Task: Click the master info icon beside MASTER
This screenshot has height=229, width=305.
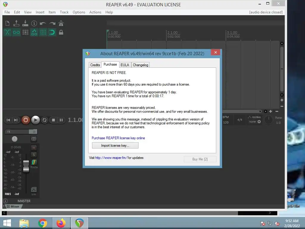Action: click(x=5, y=201)
